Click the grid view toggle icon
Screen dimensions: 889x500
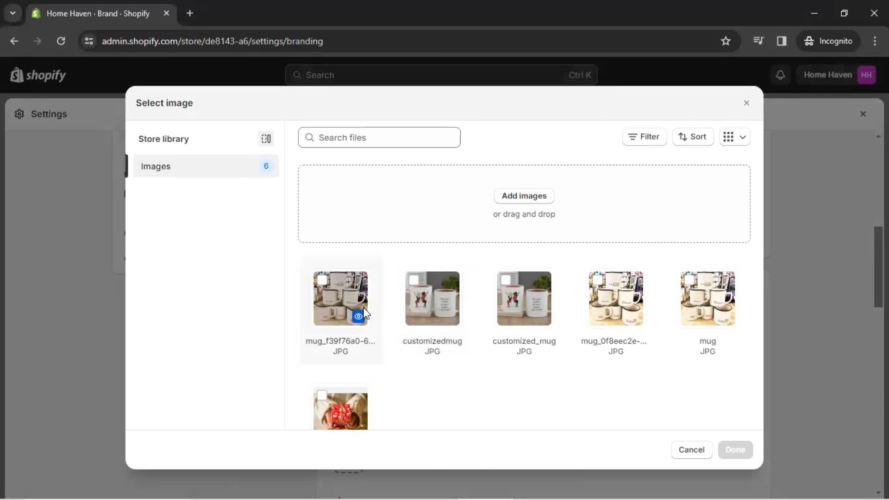click(x=728, y=136)
